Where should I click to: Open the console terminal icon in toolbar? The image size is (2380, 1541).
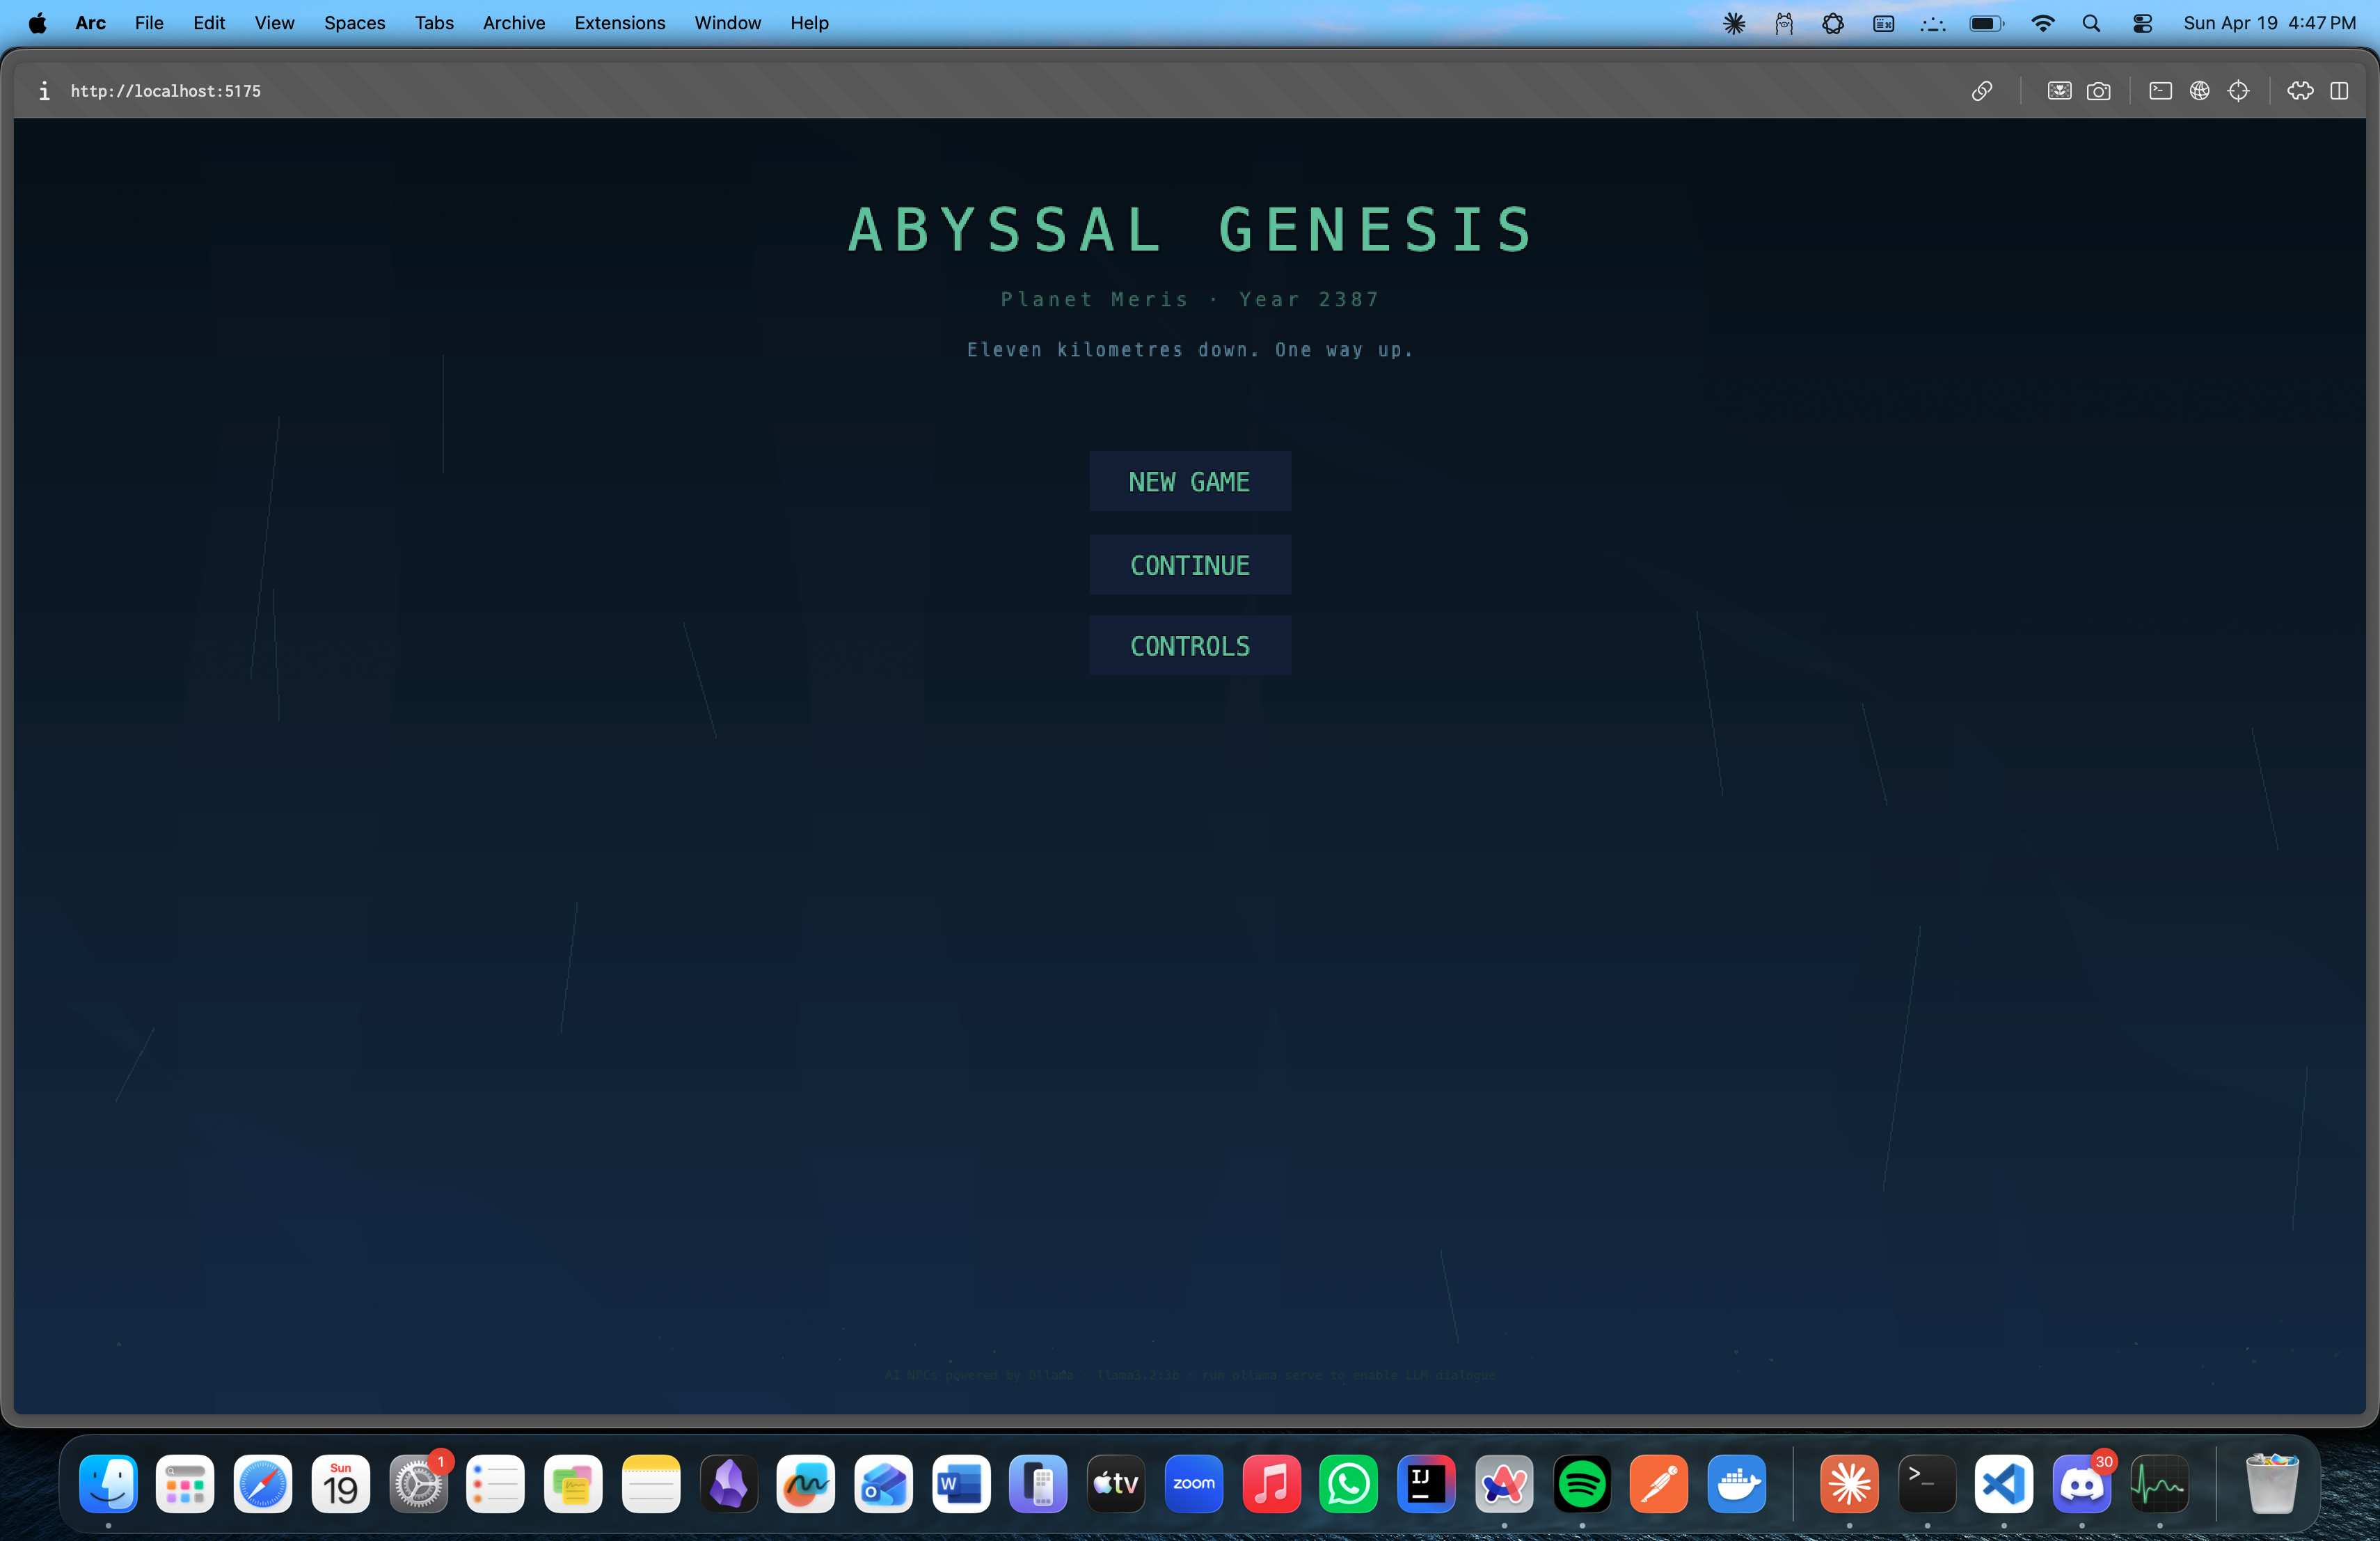2160,91
